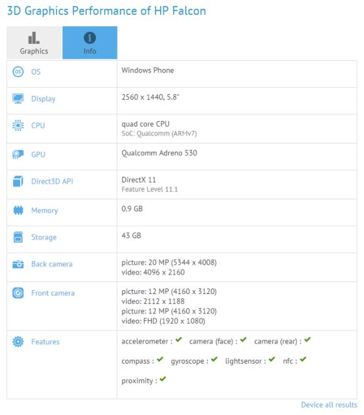Viewport: 364px width, 415px height.
Task: Click the proximity green checkmark
Action: pos(163,379)
